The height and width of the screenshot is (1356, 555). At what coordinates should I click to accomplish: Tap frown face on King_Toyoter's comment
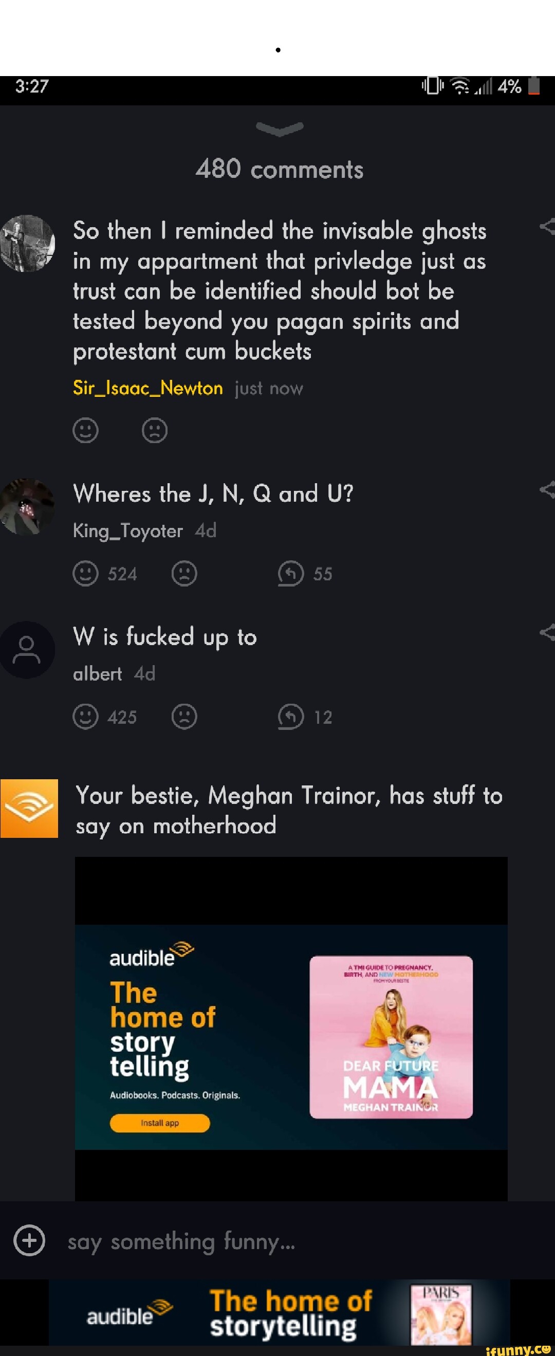coord(184,574)
